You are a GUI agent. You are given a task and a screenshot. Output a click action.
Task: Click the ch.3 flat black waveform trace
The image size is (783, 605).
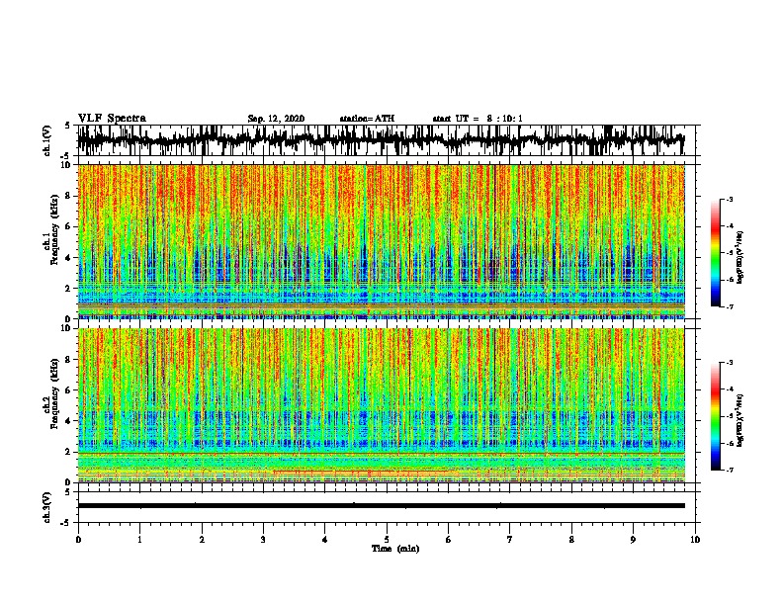[382, 506]
